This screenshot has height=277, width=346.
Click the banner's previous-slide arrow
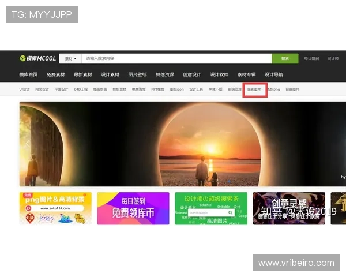click(28, 144)
